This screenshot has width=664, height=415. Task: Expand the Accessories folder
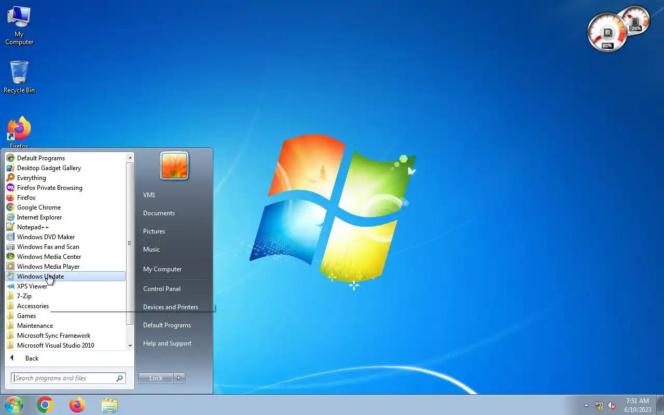click(65, 306)
